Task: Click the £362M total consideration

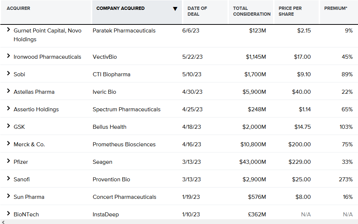Action: tap(257, 215)
